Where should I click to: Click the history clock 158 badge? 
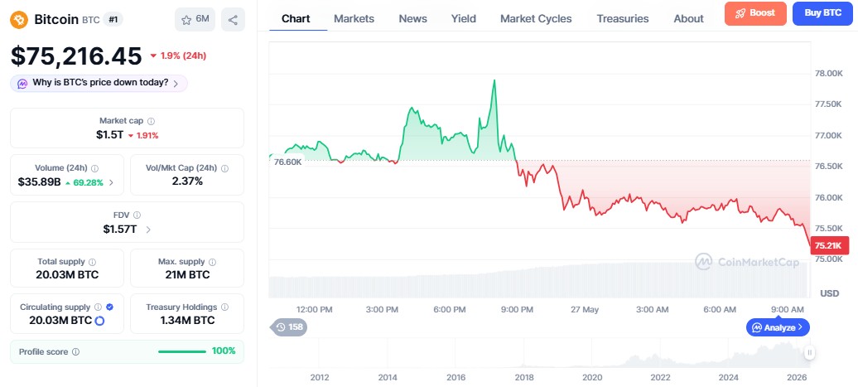tap(289, 327)
